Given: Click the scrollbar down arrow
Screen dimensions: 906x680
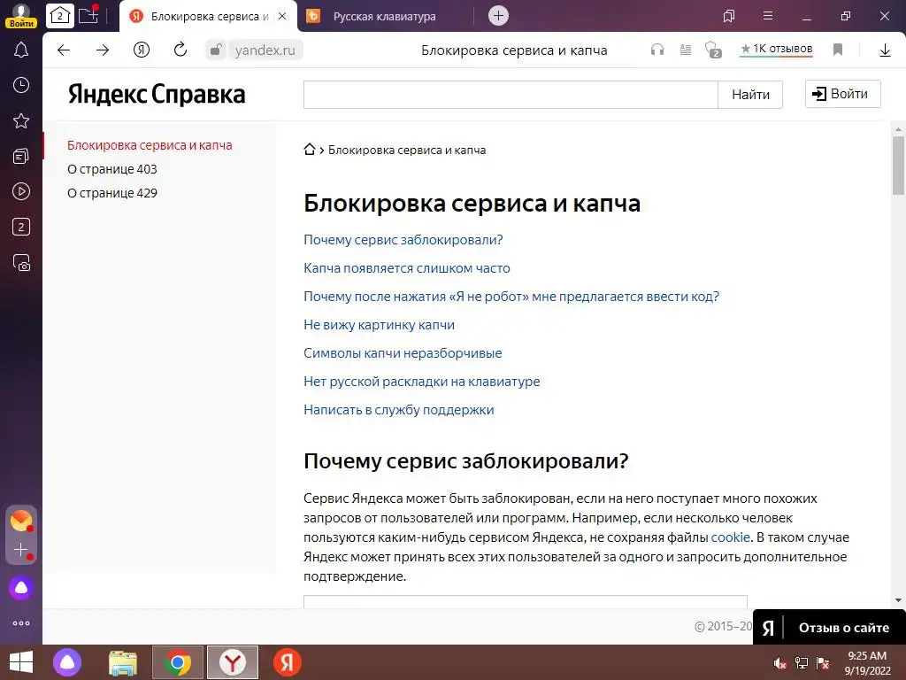Looking at the screenshot, I should [898, 600].
